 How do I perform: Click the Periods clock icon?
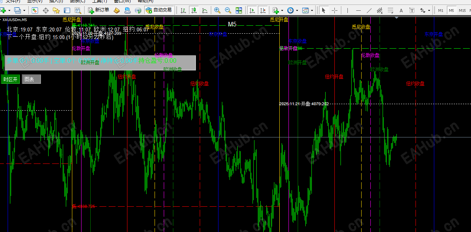point(290,10)
